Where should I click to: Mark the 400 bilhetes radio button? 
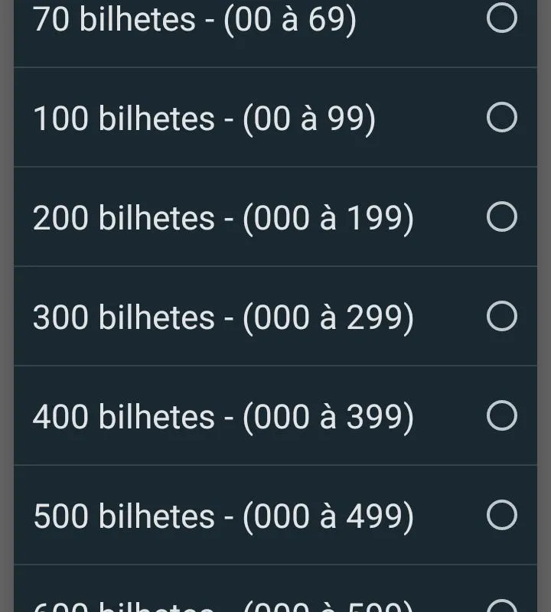[x=501, y=416]
